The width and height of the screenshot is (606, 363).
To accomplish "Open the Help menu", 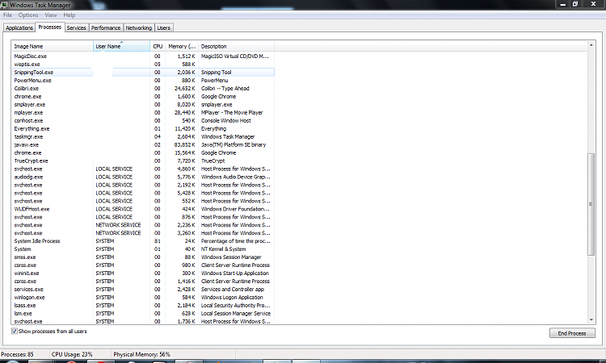I will (69, 15).
